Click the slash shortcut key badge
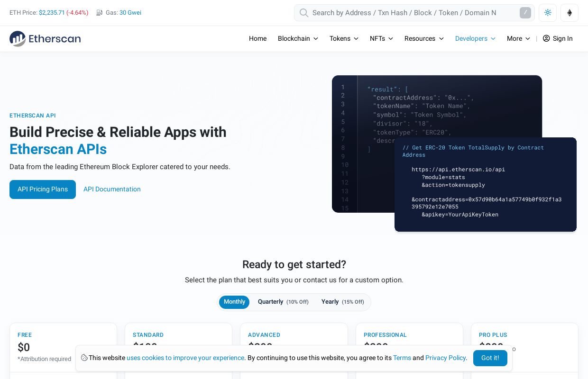588x379 pixels. 525,13
